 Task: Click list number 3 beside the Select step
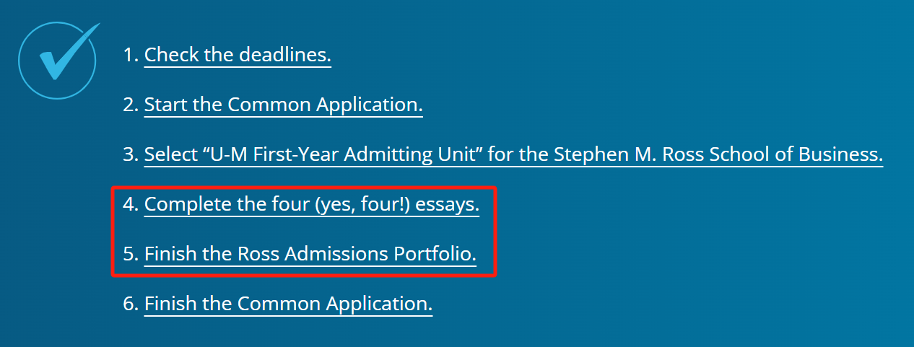pyautogui.click(x=131, y=154)
